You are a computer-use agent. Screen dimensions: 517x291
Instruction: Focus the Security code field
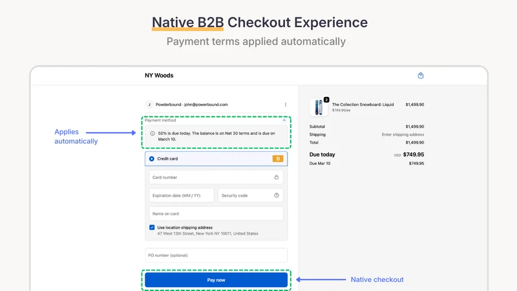tap(251, 195)
